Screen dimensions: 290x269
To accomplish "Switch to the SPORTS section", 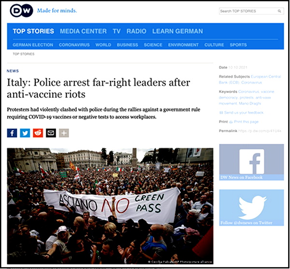I will coord(238,45).
